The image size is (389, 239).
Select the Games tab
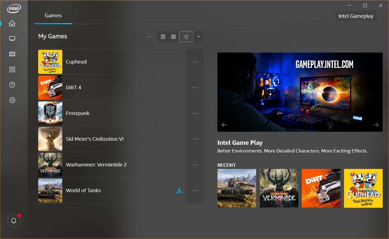[53, 16]
